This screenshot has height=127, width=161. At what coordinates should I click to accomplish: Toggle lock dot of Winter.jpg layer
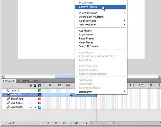35,107
